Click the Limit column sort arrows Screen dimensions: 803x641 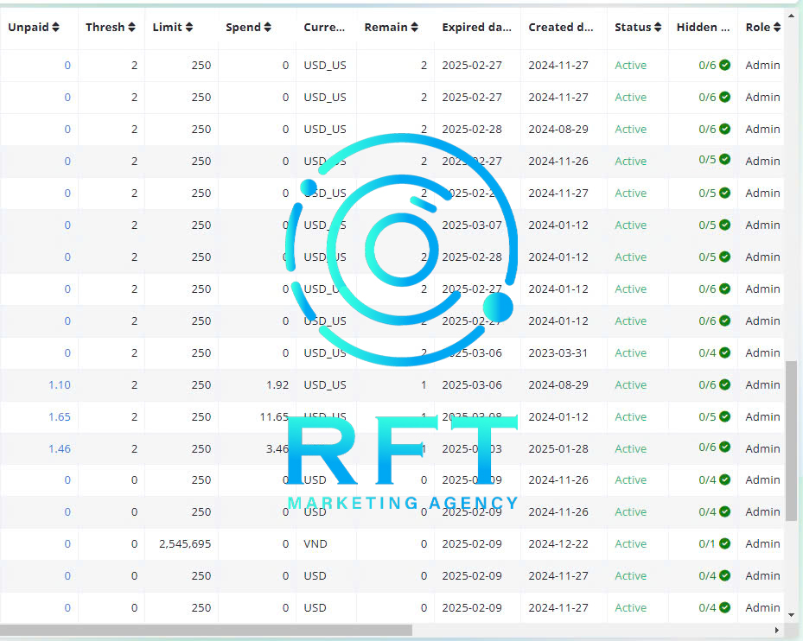coord(189,27)
